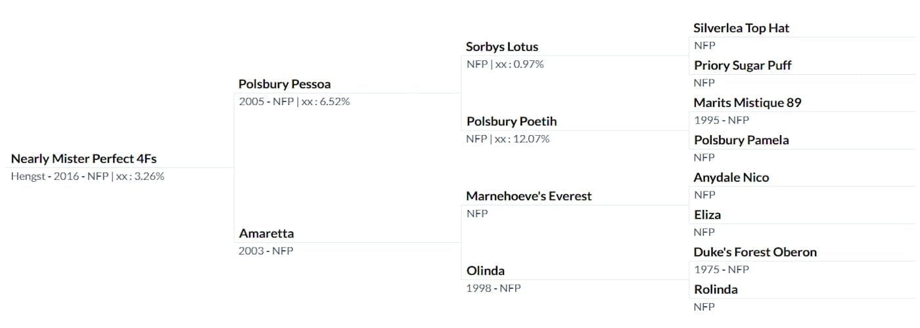Open Polsbury Pamela pedigree entry
The width and height of the screenshot is (920, 328).
[741, 140]
